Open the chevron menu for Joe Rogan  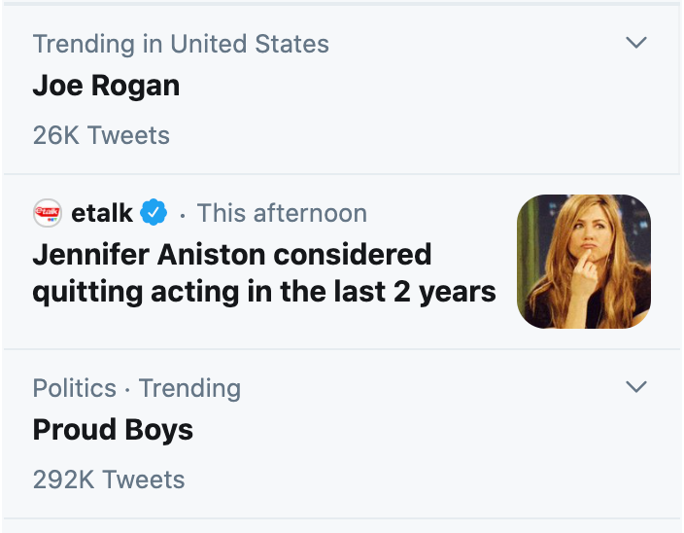point(636,43)
